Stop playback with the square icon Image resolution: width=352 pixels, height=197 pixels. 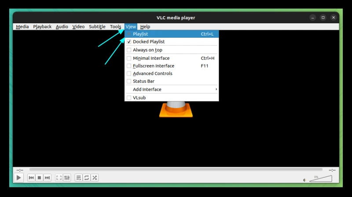click(x=39, y=178)
